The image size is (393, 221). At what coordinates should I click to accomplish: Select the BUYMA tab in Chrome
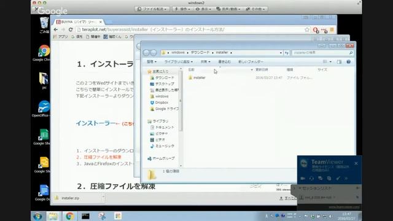[77, 22]
